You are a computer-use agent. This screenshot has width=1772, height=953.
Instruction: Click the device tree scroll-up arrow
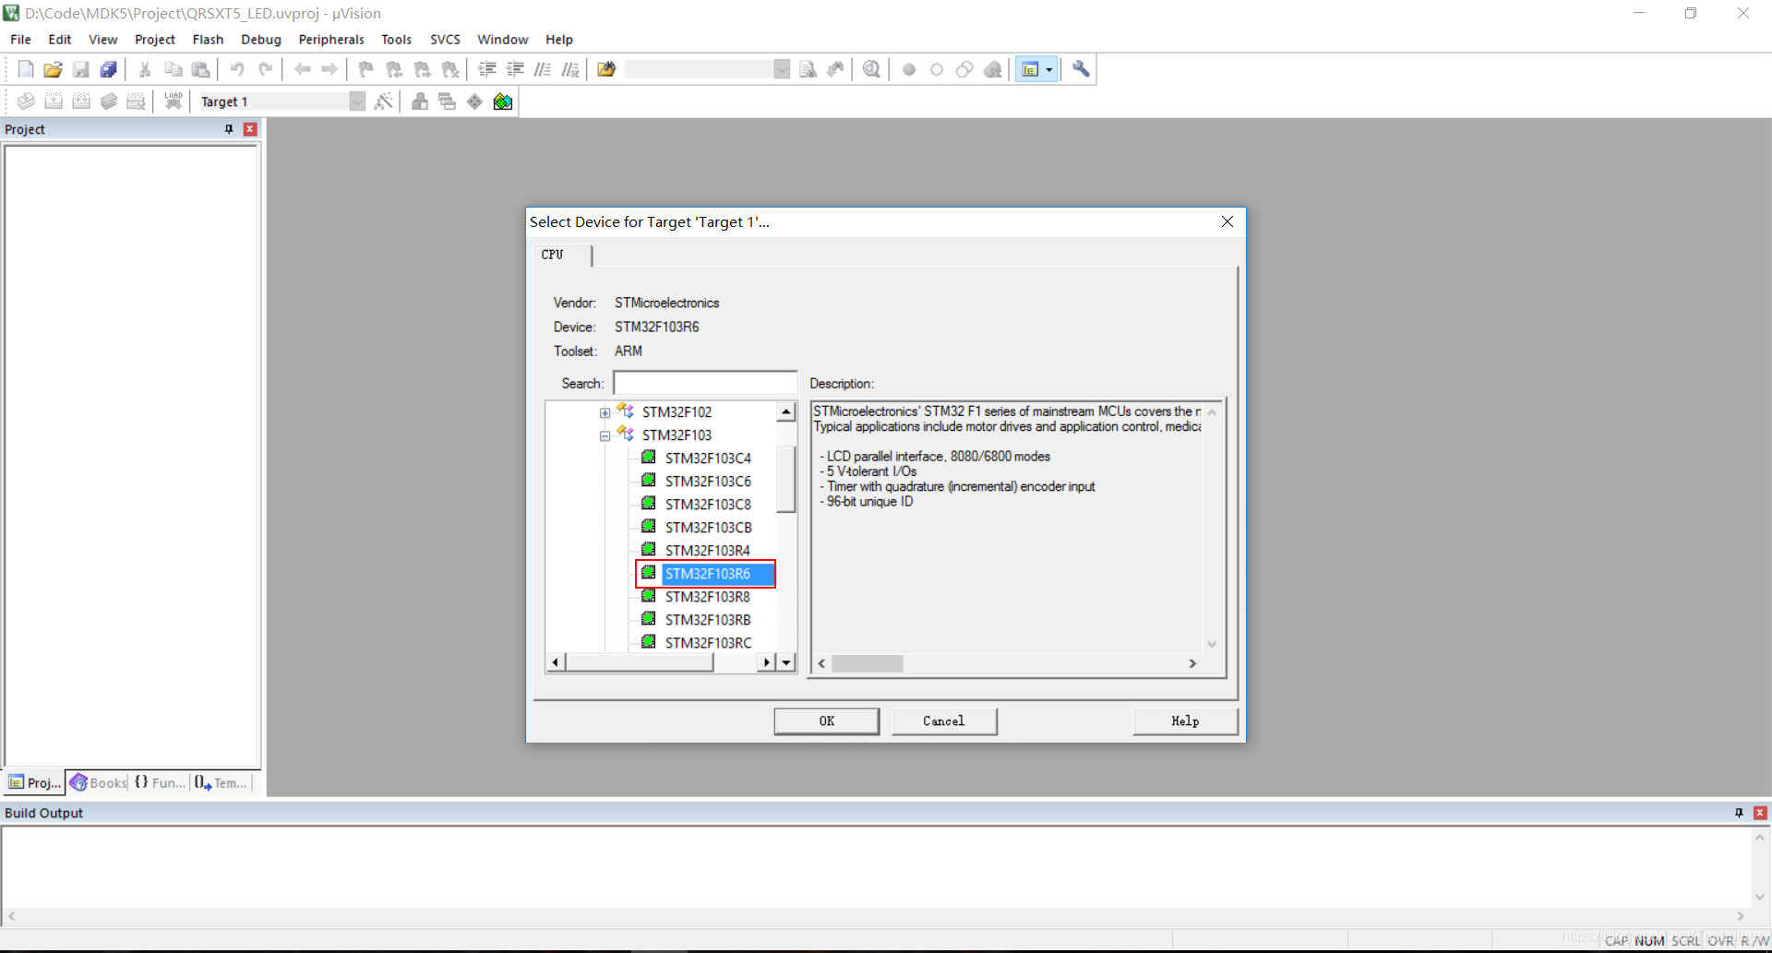(x=786, y=412)
